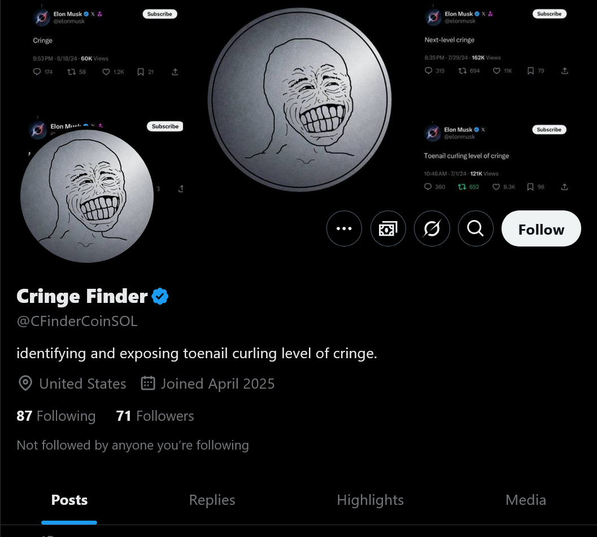This screenshot has width=597, height=537.
Task: Click the Grok profile summary icon
Action: (x=432, y=228)
